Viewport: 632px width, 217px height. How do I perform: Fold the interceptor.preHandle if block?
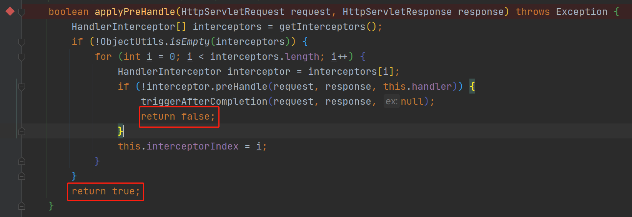point(22,87)
